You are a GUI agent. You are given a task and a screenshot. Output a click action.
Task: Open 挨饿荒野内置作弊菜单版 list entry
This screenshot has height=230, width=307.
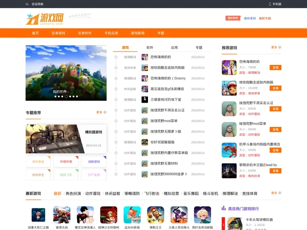[x=169, y=153]
